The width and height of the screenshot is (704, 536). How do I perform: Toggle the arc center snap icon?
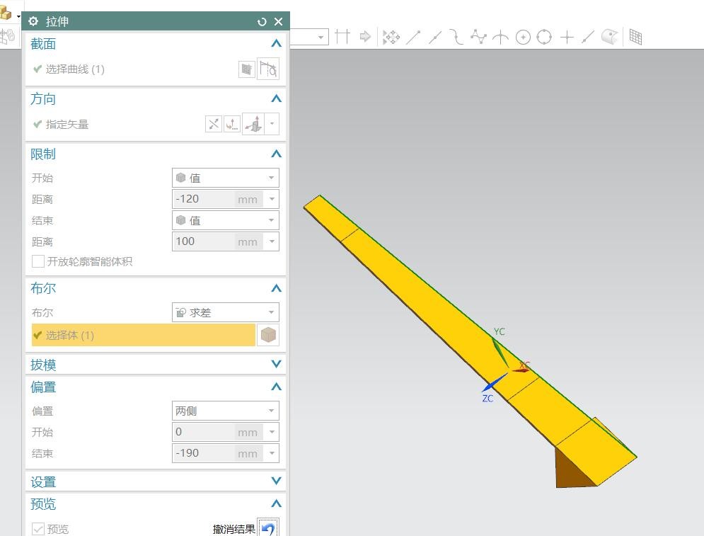[x=523, y=38]
